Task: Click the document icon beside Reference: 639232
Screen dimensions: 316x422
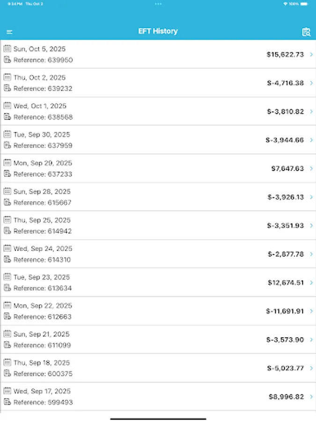Action: 7,88
